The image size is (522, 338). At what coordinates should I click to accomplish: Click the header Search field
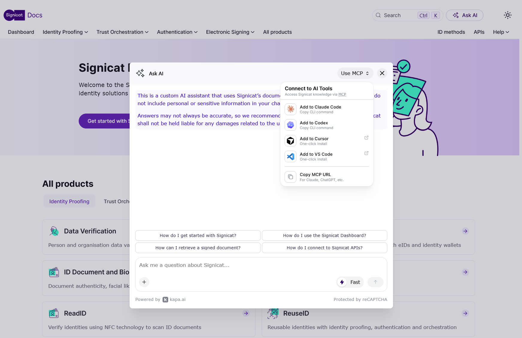[407, 15]
